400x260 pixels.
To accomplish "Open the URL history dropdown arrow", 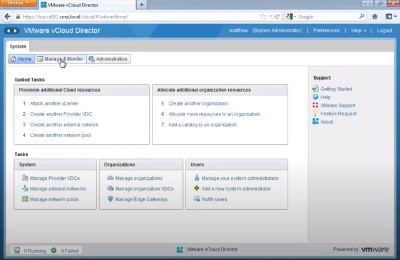I will coord(270,17).
